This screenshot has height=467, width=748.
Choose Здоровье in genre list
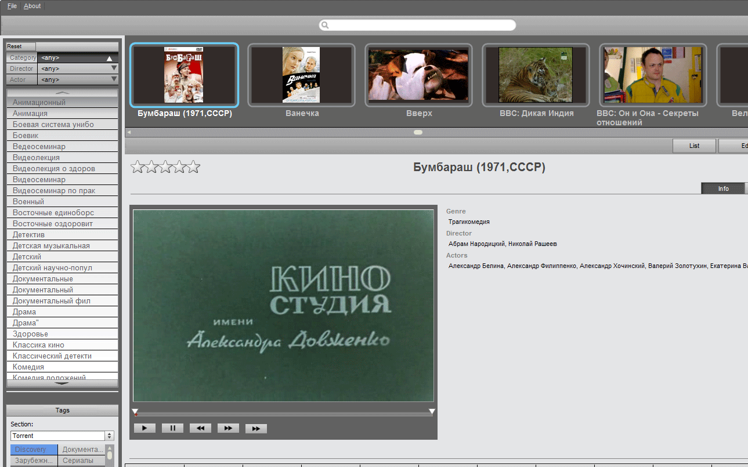coord(62,334)
